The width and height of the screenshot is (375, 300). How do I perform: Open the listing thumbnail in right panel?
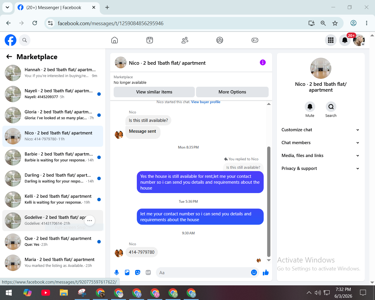[x=321, y=68]
